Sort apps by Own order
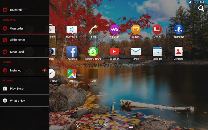This screenshot has height=130, width=208. click(17, 28)
